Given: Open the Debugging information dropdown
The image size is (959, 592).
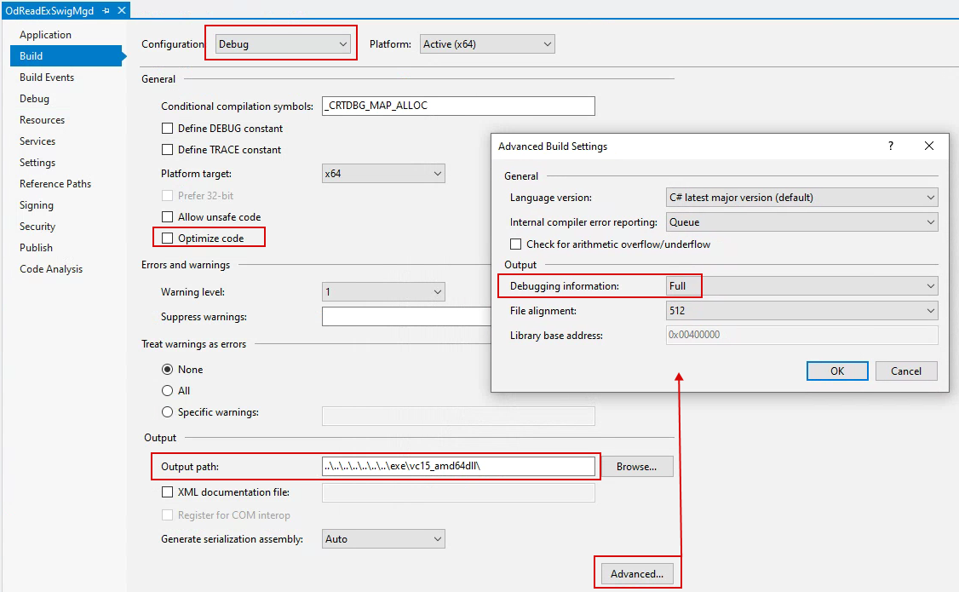Looking at the screenshot, I should tap(801, 286).
